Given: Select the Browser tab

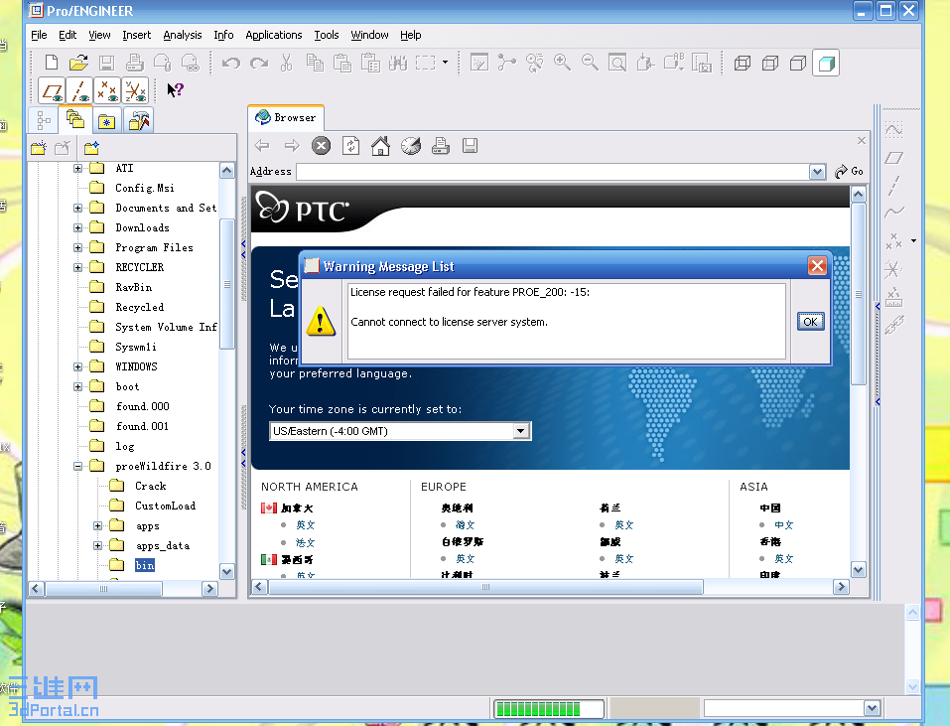Looking at the screenshot, I should point(286,117).
